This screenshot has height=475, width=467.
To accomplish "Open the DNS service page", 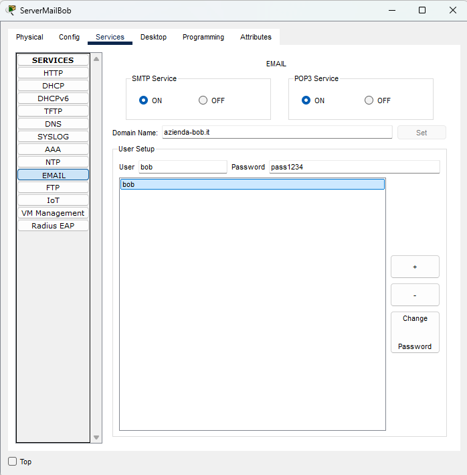I will 54,124.
